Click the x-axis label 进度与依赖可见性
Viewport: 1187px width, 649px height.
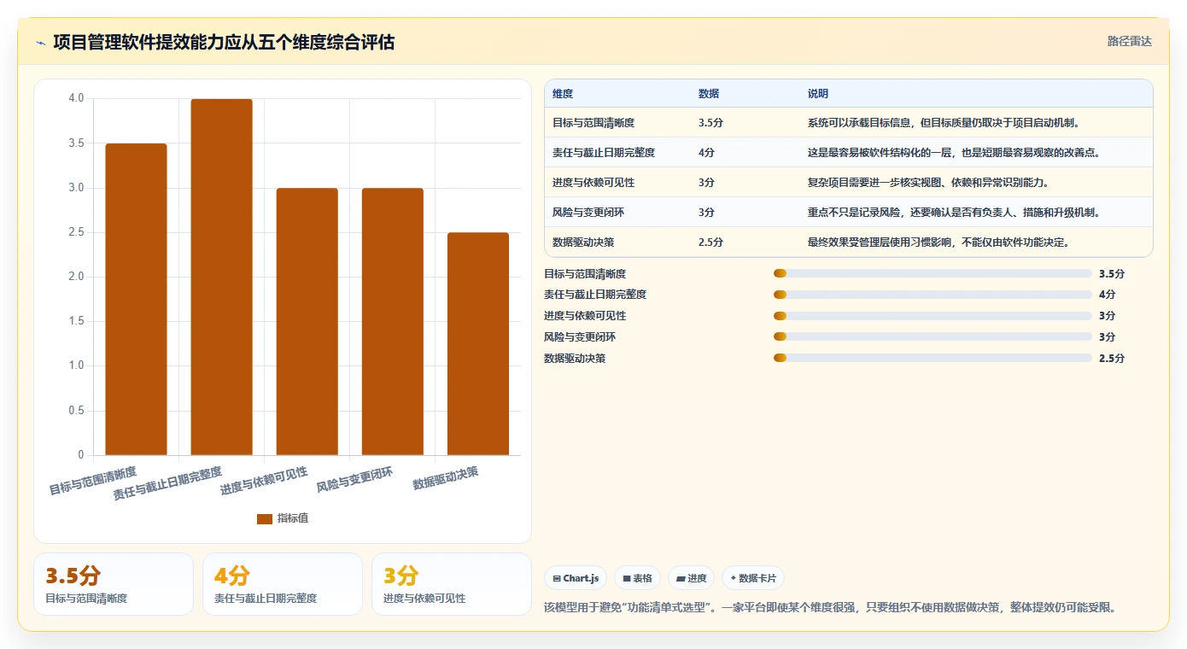point(264,481)
